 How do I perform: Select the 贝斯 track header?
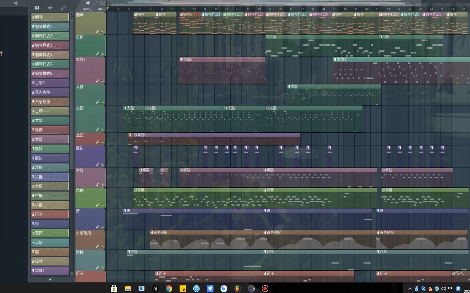coord(90,46)
